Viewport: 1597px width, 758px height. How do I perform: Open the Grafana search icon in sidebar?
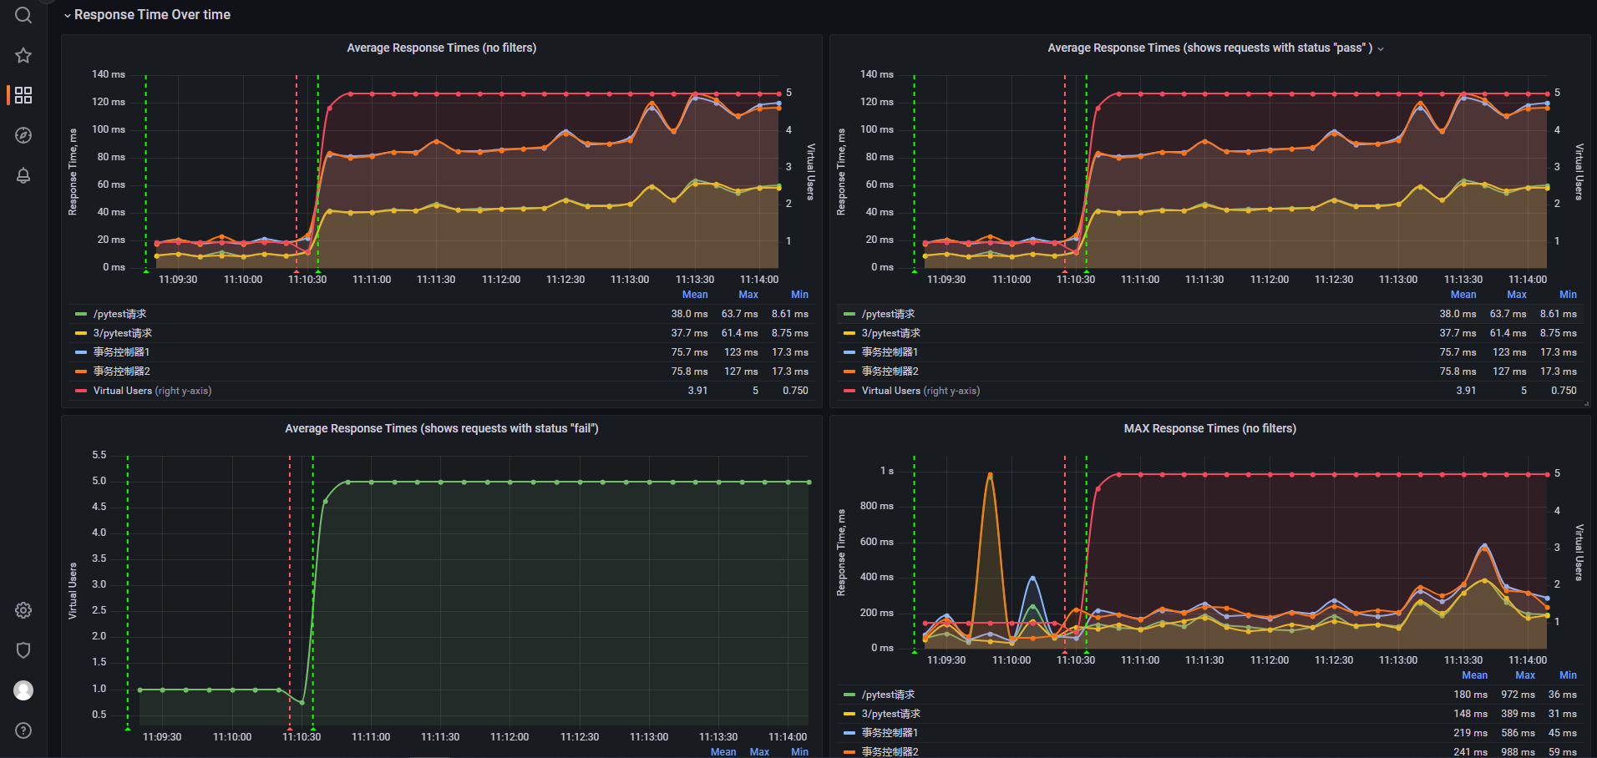tap(23, 15)
